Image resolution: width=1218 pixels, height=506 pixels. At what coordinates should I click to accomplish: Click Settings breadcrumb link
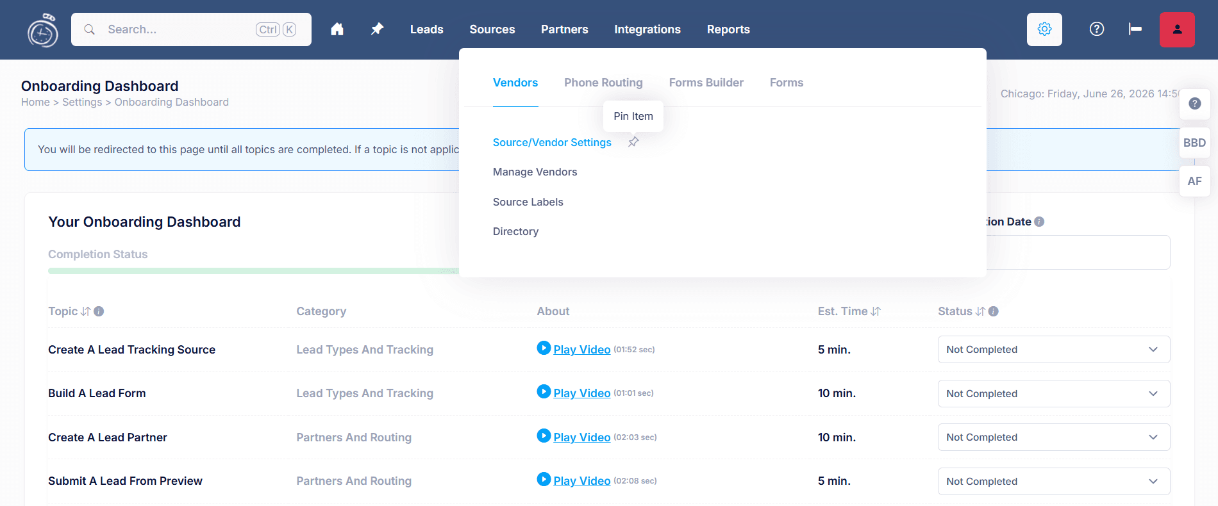(x=82, y=102)
